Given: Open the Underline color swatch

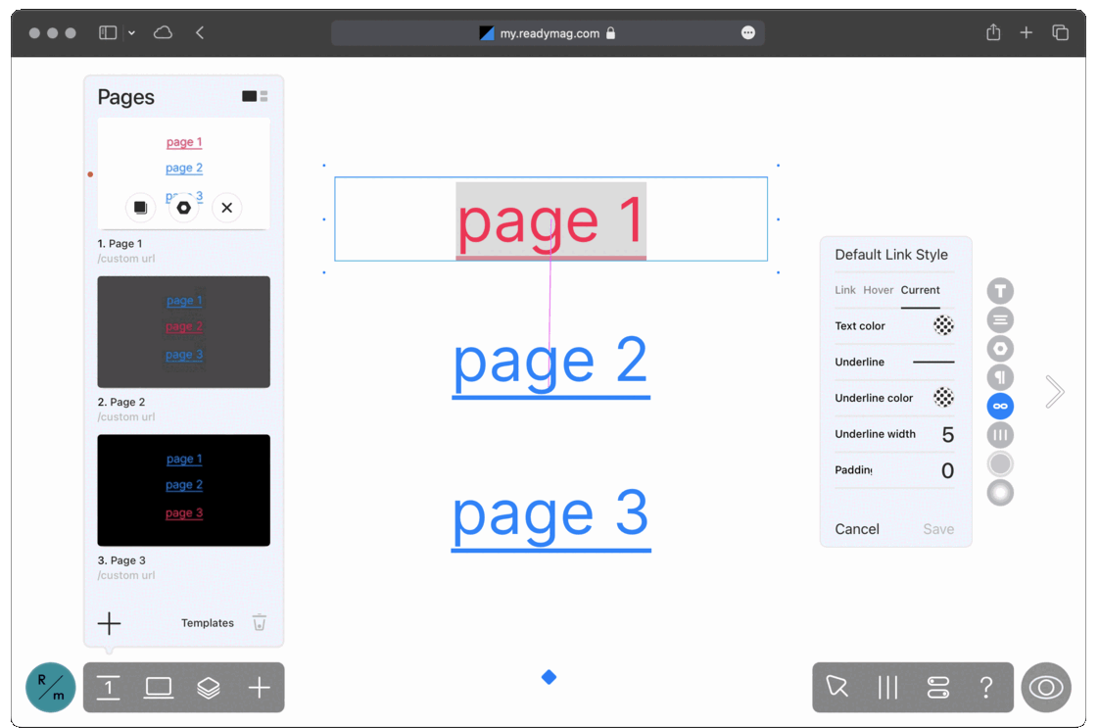Looking at the screenshot, I should [943, 398].
